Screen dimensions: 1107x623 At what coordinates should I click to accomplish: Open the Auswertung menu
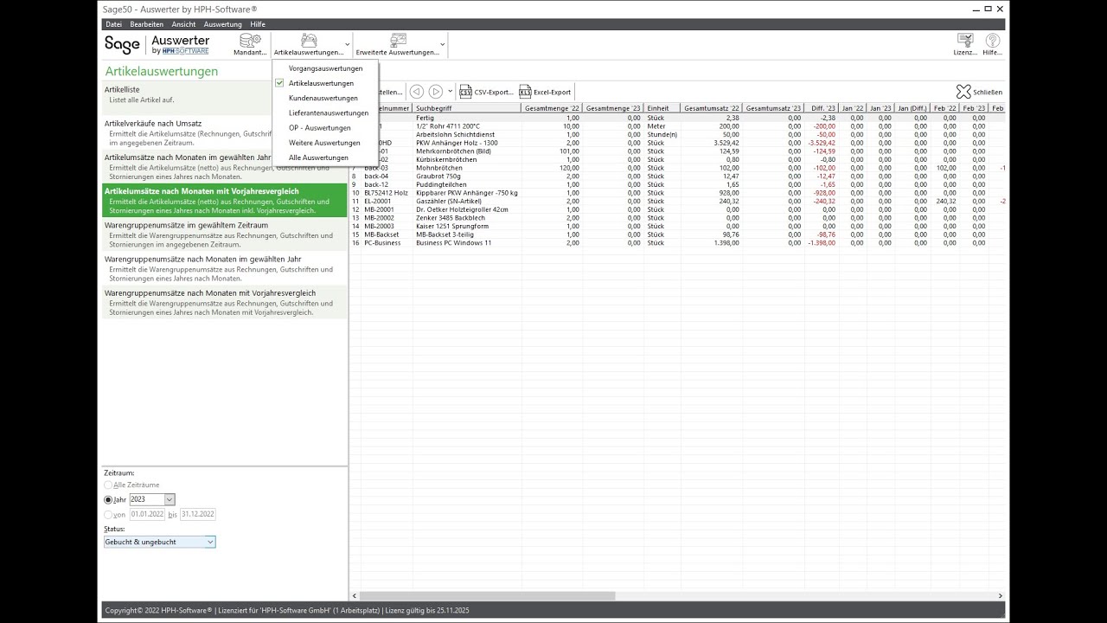coord(222,24)
